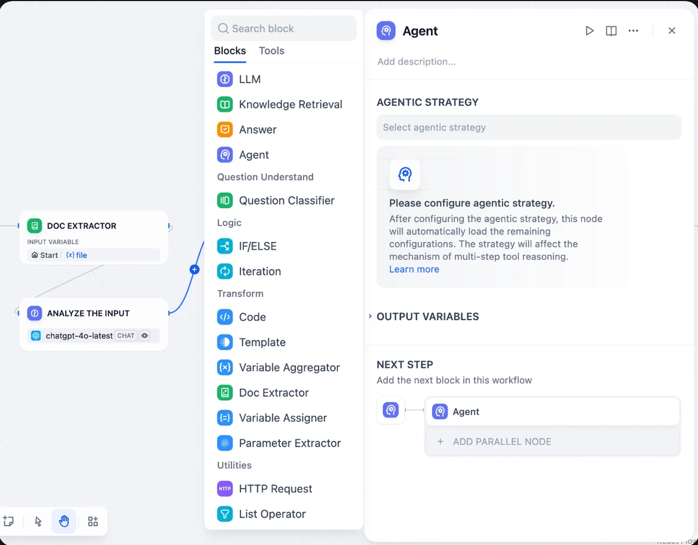
Task: Click the IF/ELSE block label
Action: pos(258,246)
